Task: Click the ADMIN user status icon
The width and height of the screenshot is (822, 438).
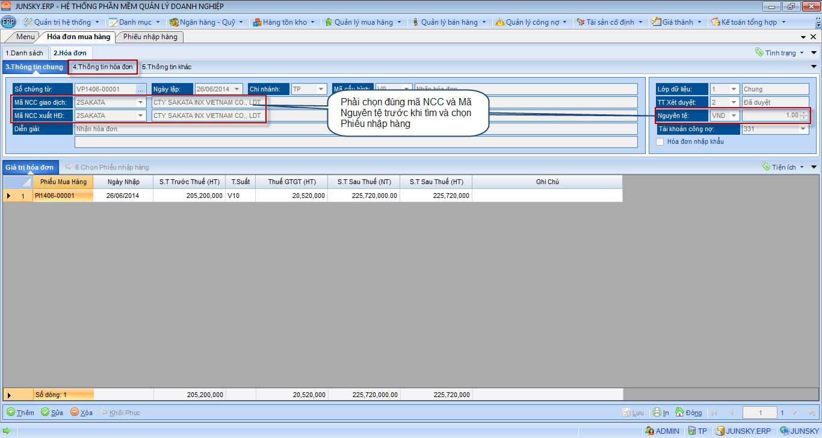Action: (x=649, y=431)
